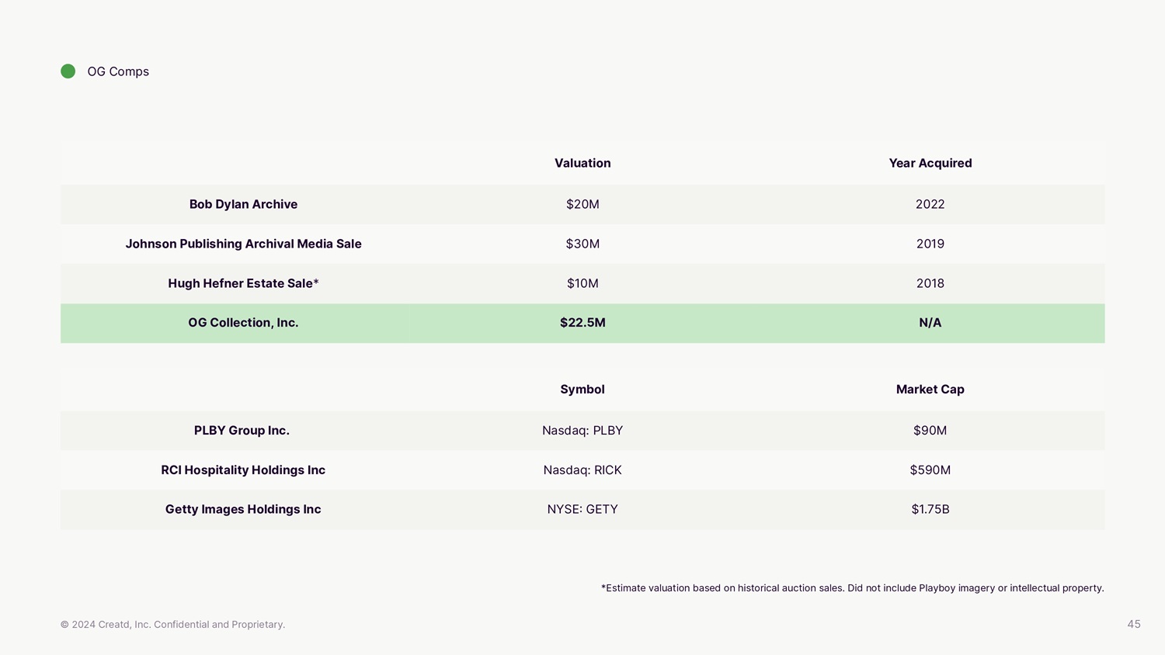The height and width of the screenshot is (655, 1165).
Task: Select the Market Cap column header
Action: [x=930, y=390]
